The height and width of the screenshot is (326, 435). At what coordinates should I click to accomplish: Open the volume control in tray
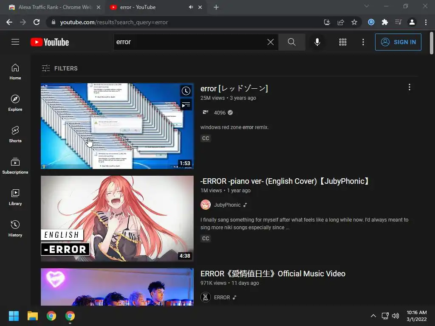coord(395,316)
